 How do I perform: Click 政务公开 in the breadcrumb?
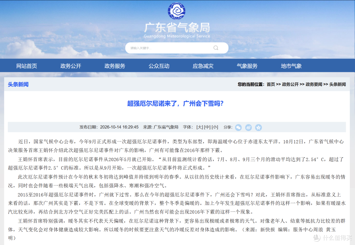coord(290,84)
